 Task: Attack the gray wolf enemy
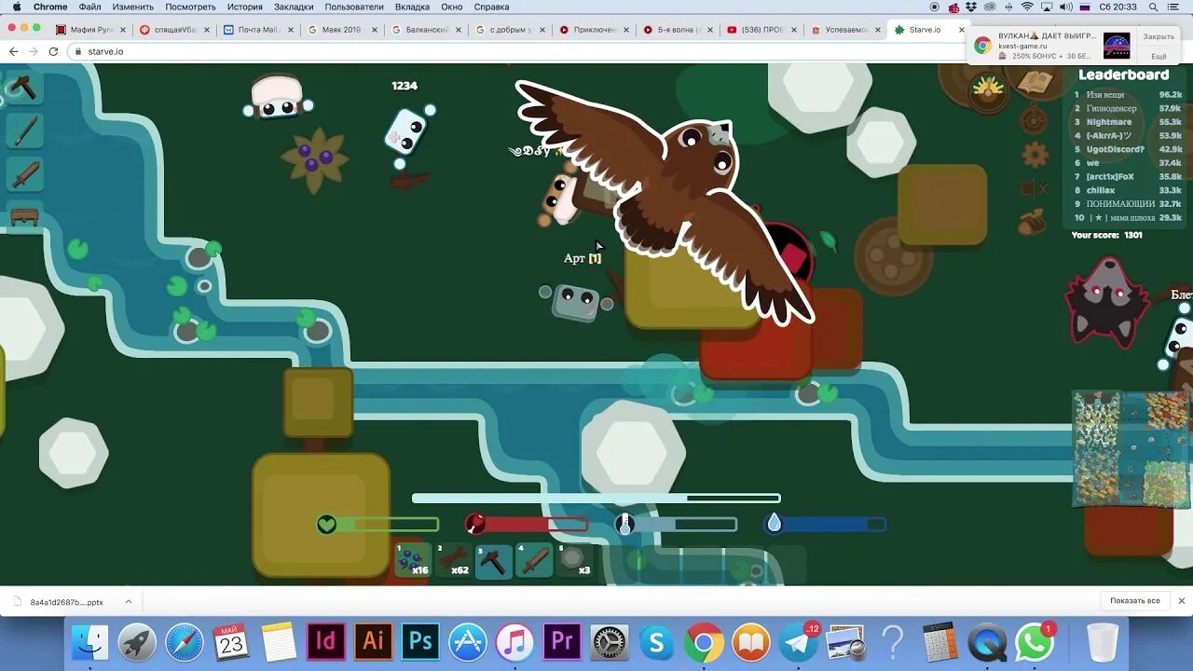(1105, 301)
